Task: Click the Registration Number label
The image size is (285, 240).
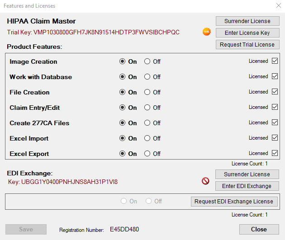Action: coord(81,230)
